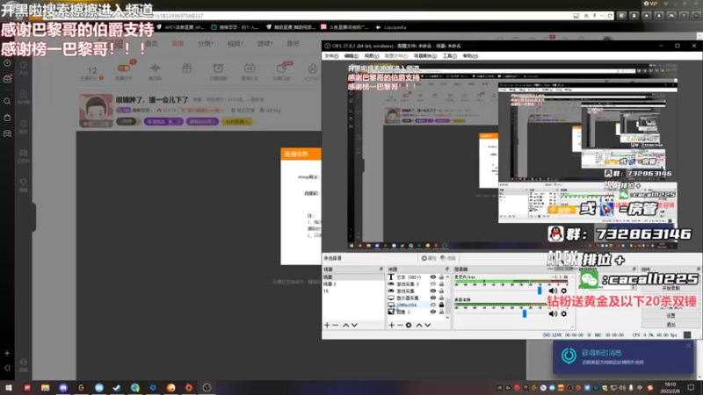Toggle visibility of 游戏采集 3 source
The image size is (703, 395).
(x=433, y=284)
